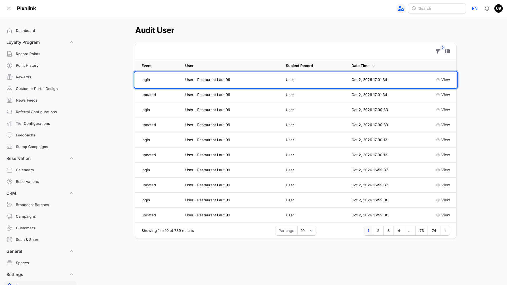Open Tier Configurations in the sidebar
507x285 pixels.
point(33,123)
